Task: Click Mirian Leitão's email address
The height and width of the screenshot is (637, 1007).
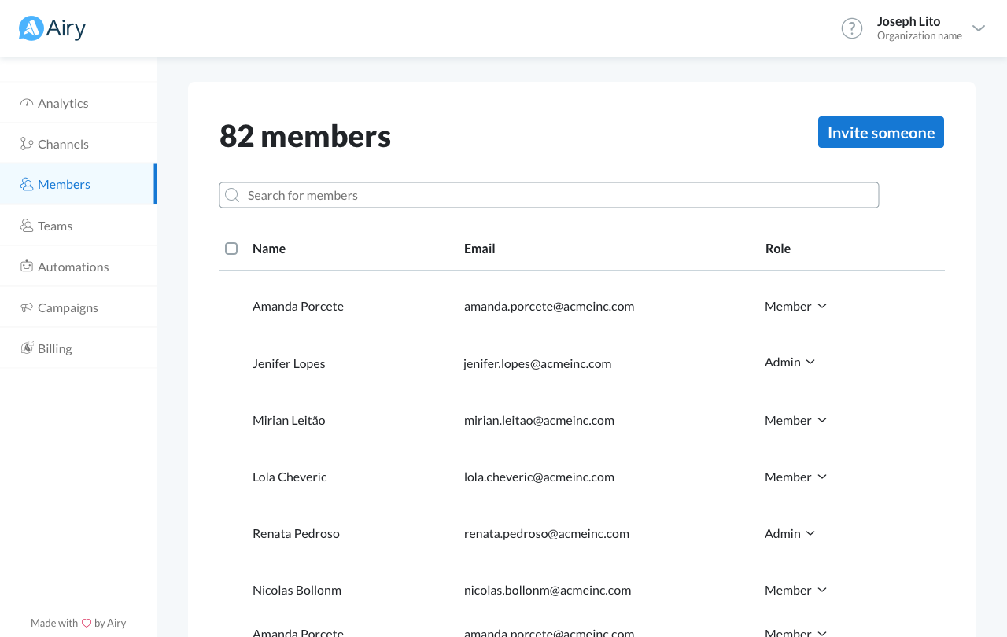Action: click(539, 420)
